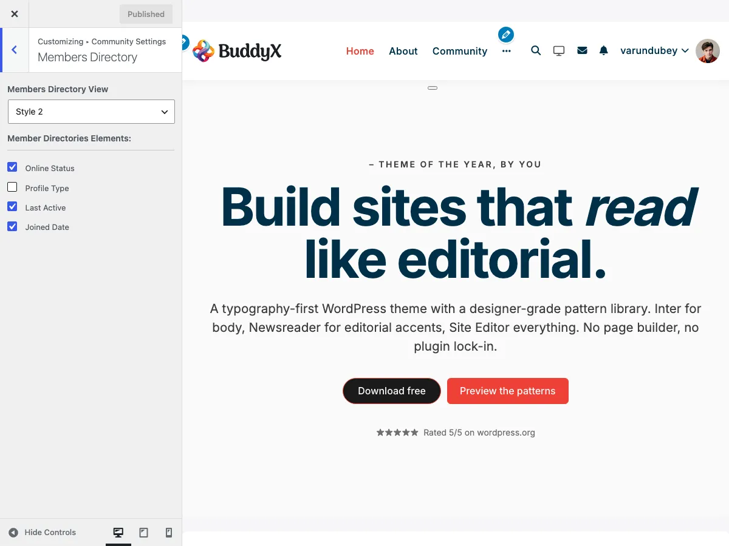The width and height of the screenshot is (729, 546).
Task: Go to the About menu item
Action: pyautogui.click(x=403, y=51)
